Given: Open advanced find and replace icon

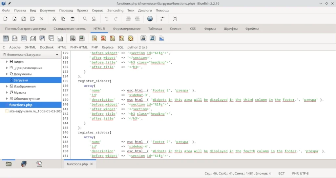Looking at the screenshot, I should (x=94, y=19).
